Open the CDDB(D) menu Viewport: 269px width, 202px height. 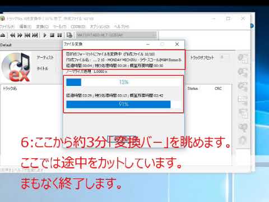(x=78, y=26)
